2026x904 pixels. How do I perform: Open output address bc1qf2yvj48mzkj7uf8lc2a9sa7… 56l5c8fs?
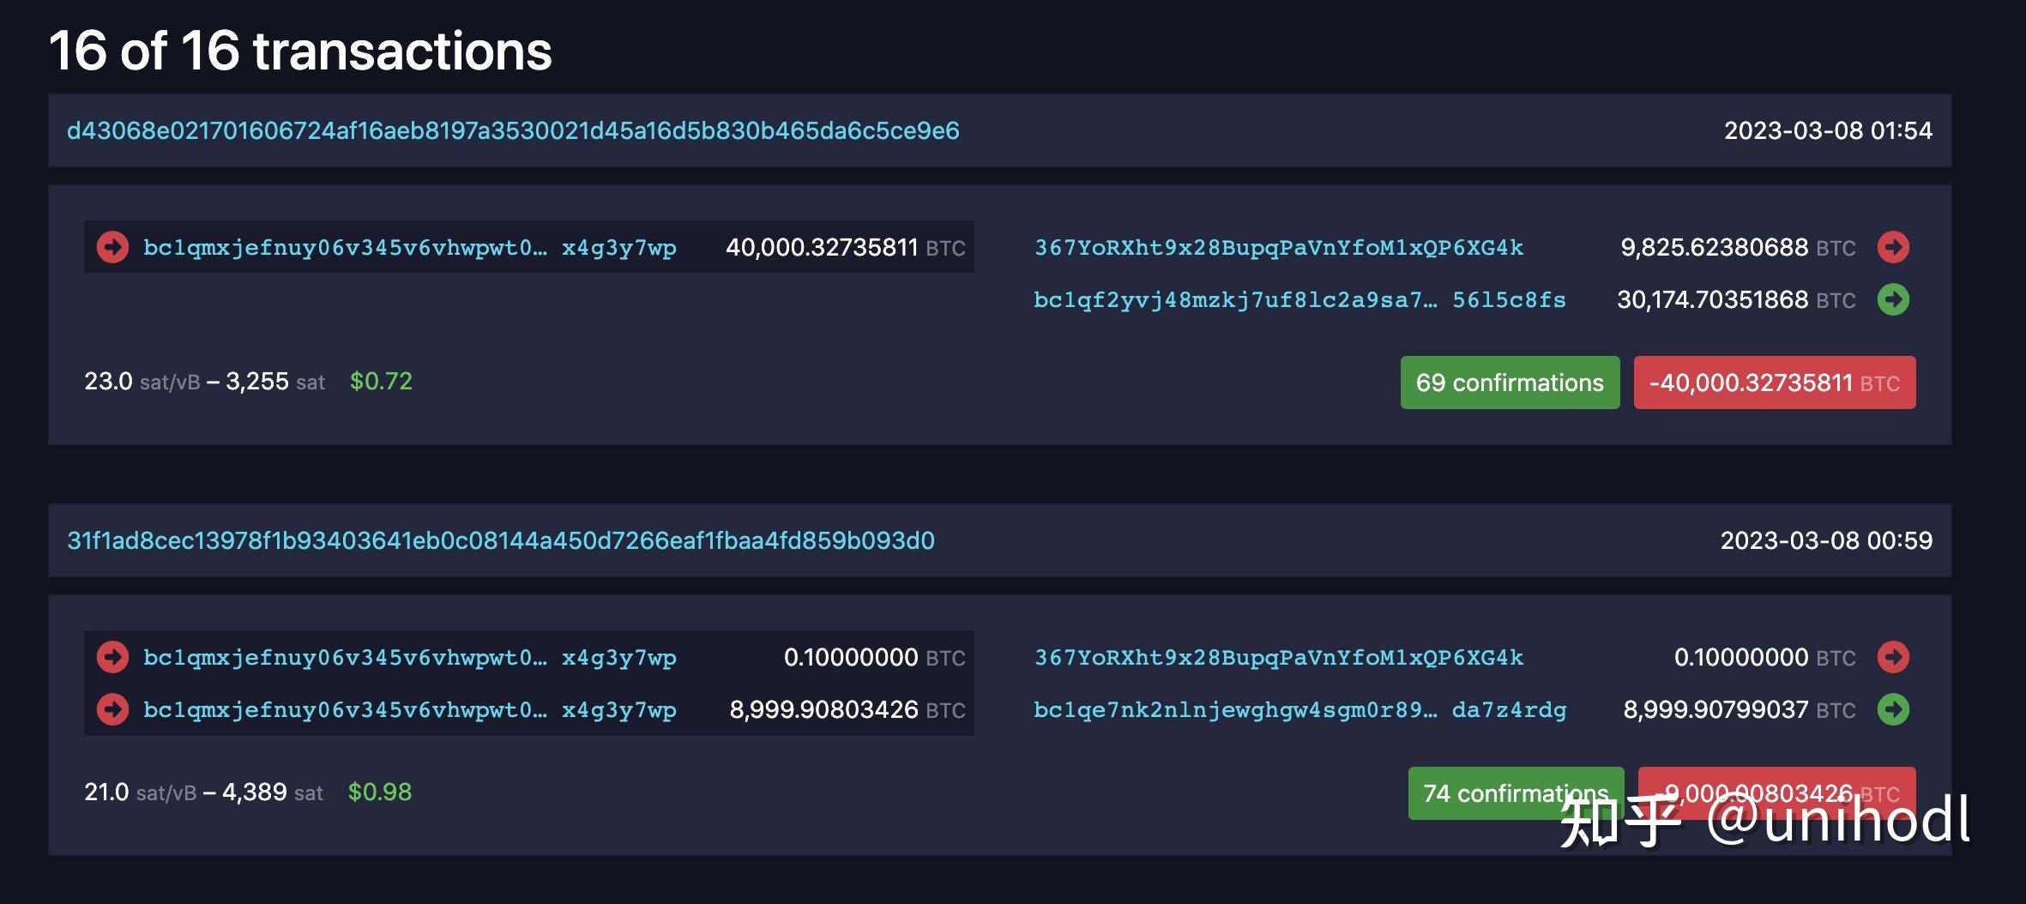point(1299,299)
